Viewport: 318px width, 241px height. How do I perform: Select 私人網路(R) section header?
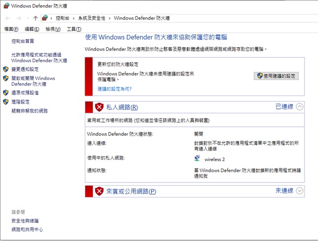tap(122, 107)
